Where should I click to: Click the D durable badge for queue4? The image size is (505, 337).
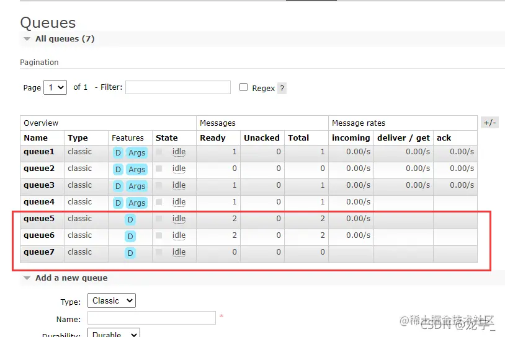click(x=118, y=203)
